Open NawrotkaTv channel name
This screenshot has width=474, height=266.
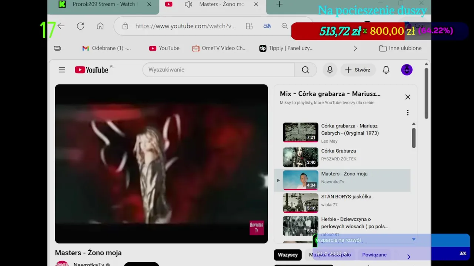coord(89,264)
